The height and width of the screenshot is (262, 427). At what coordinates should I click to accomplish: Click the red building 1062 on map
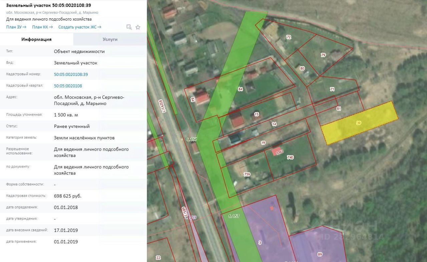click(277, 151)
